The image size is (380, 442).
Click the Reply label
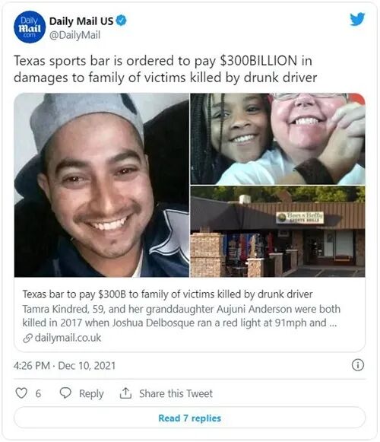(91, 393)
